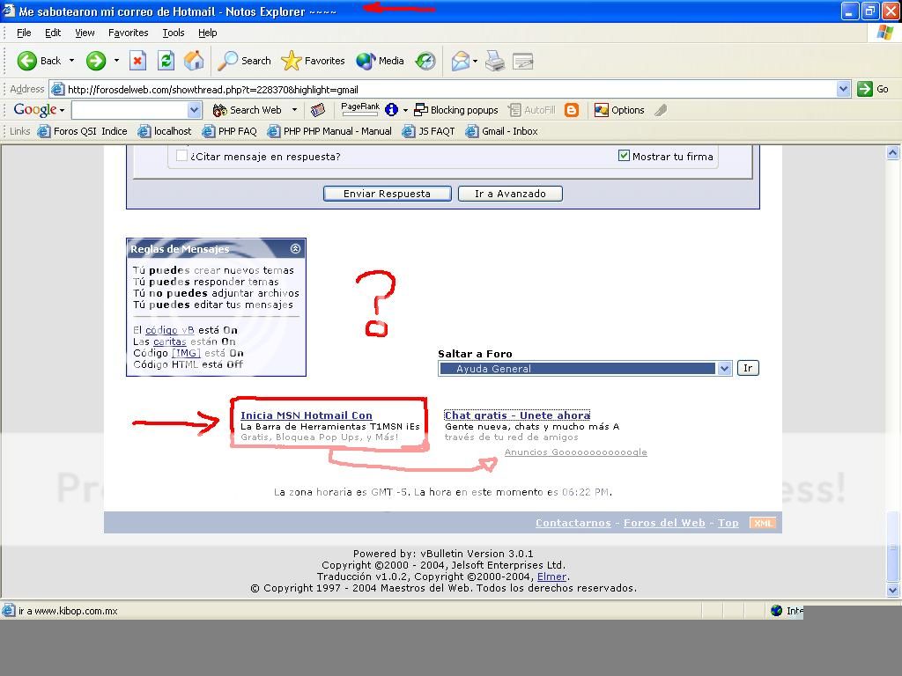The height and width of the screenshot is (676, 902).
Task: Open the Mail button dropdown arrow
Action: pyautogui.click(x=475, y=61)
